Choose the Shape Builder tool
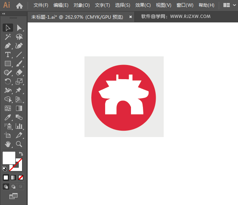Viewport: 238px width, 205px height. click(8, 99)
